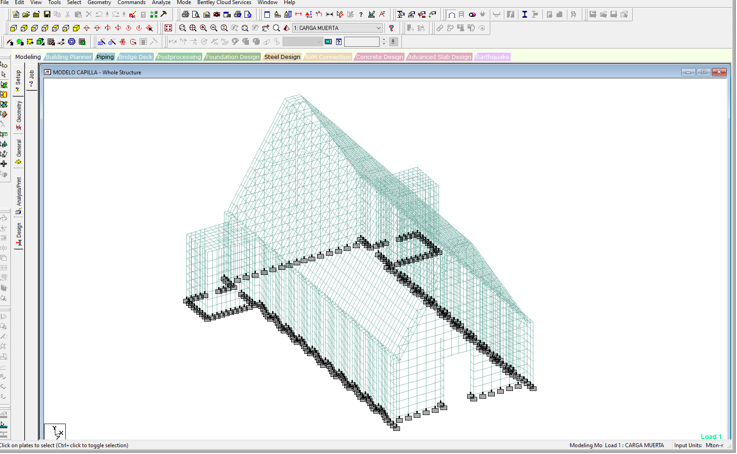Switch to the Steel Design tab

282,57
